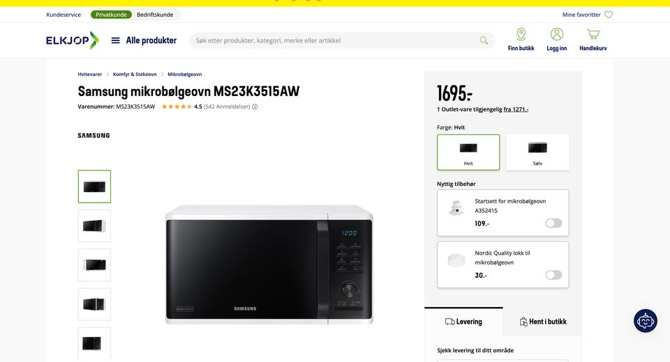Click the product search input field
The width and height of the screenshot is (670, 362).
click(336, 40)
